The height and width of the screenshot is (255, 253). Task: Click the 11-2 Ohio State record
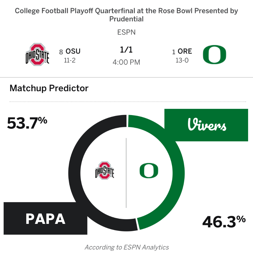[x=70, y=60]
